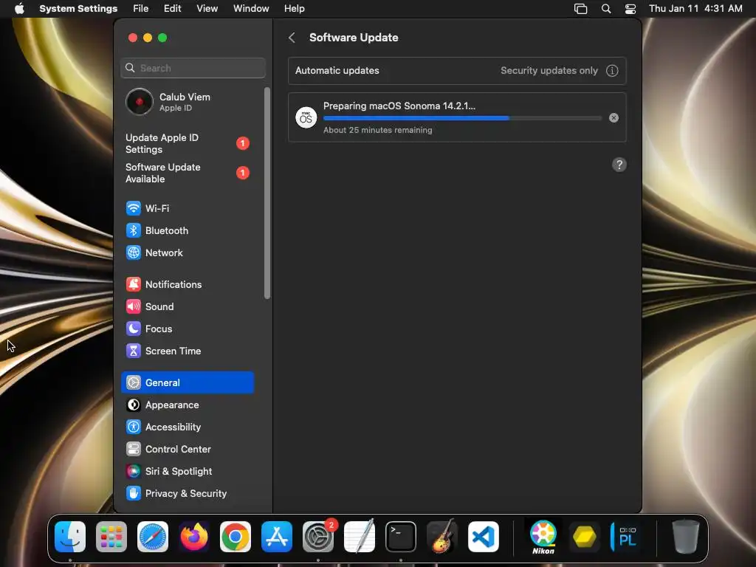The width and height of the screenshot is (756, 567).
Task: Select Network in the sidebar
Action: 187,252
